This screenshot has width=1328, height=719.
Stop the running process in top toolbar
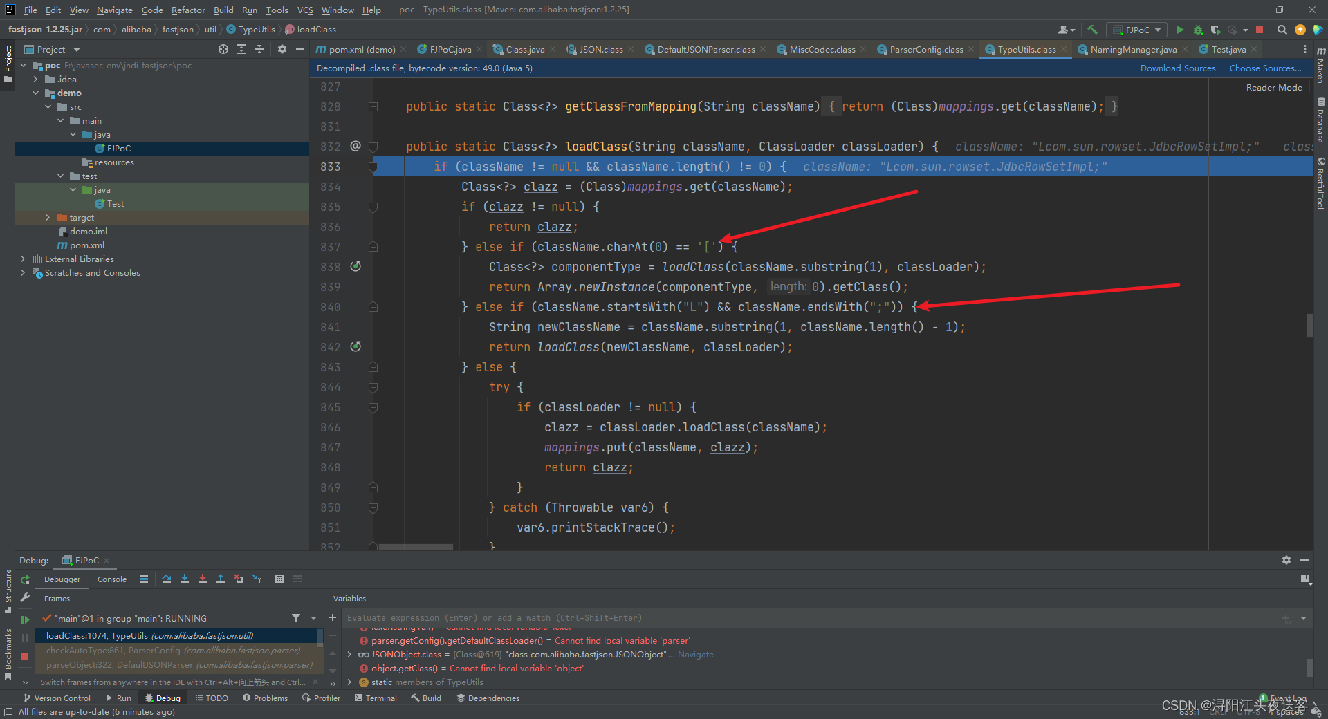pyautogui.click(x=1260, y=30)
